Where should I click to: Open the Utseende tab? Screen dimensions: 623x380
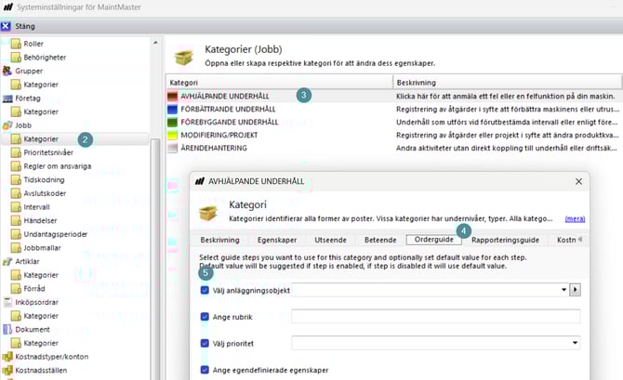(x=332, y=240)
